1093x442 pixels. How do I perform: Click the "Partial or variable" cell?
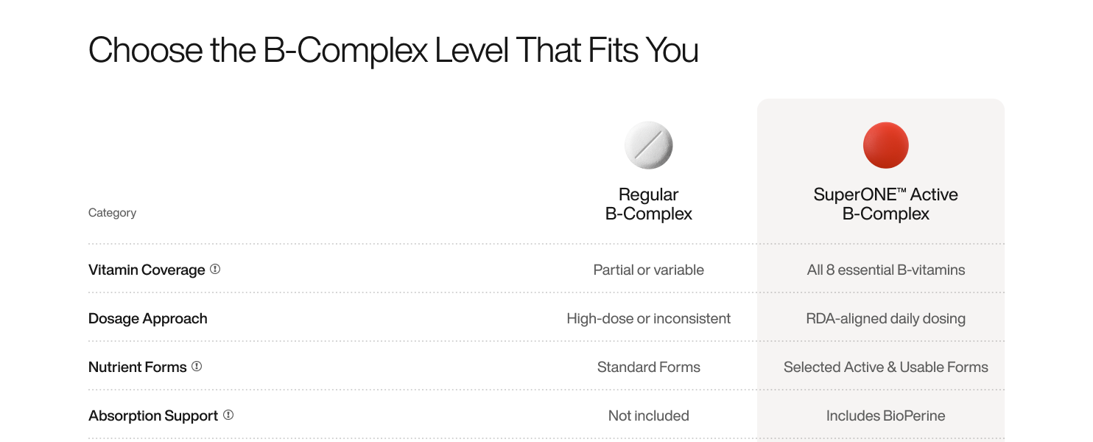[649, 270]
